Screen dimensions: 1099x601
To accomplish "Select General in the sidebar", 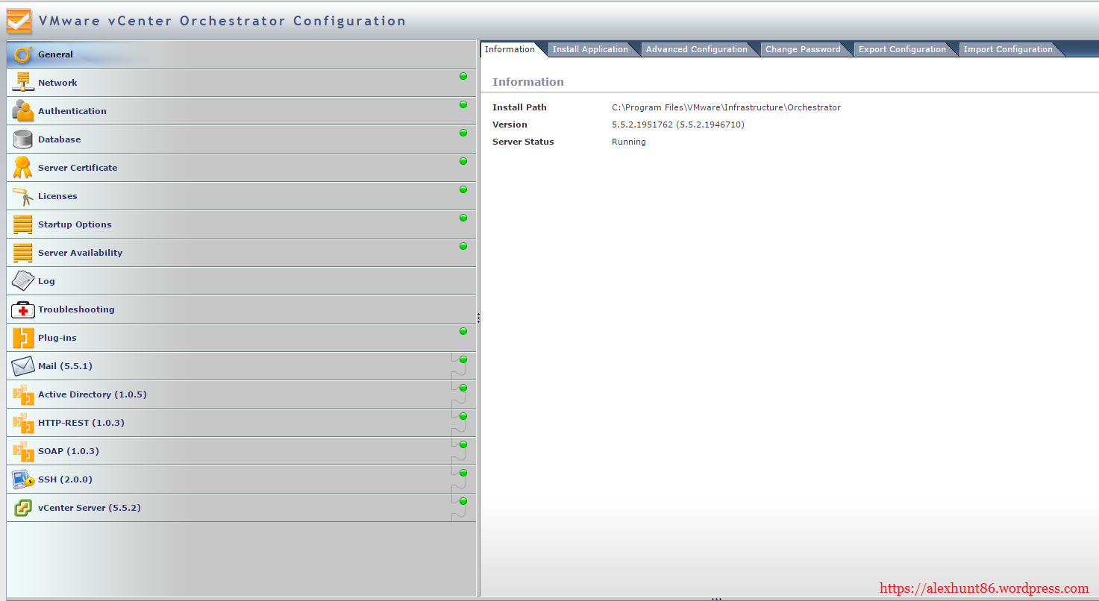I will 241,54.
